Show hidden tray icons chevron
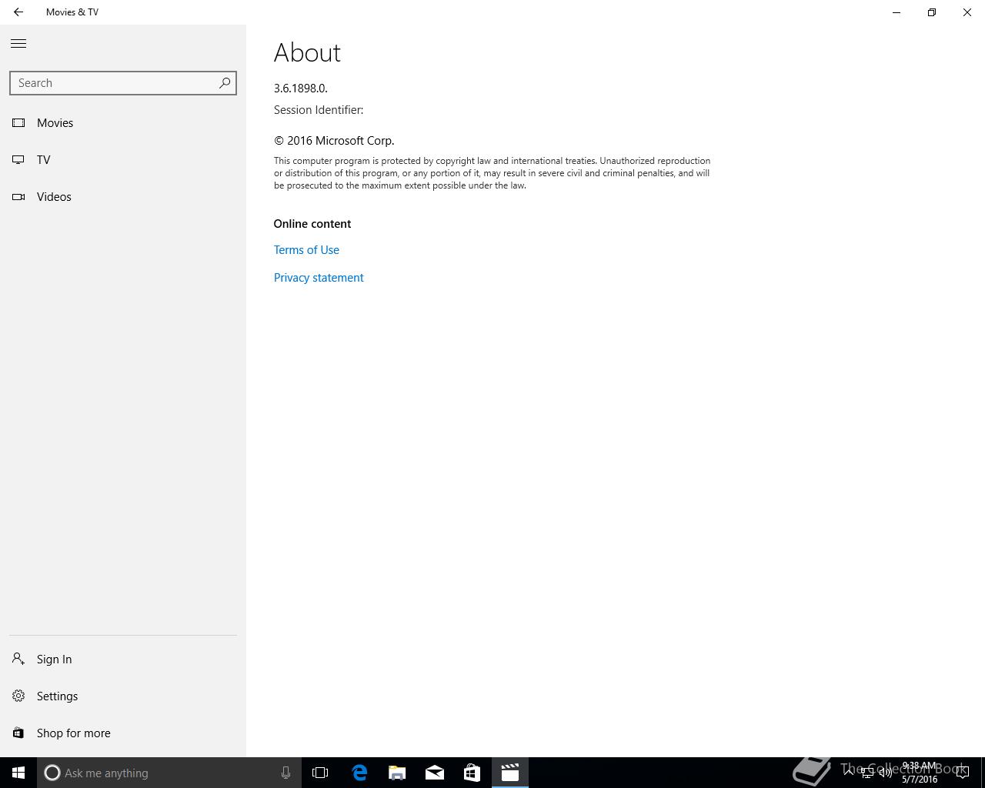This screenshot has height=788, width=985. tap(848, 773)
